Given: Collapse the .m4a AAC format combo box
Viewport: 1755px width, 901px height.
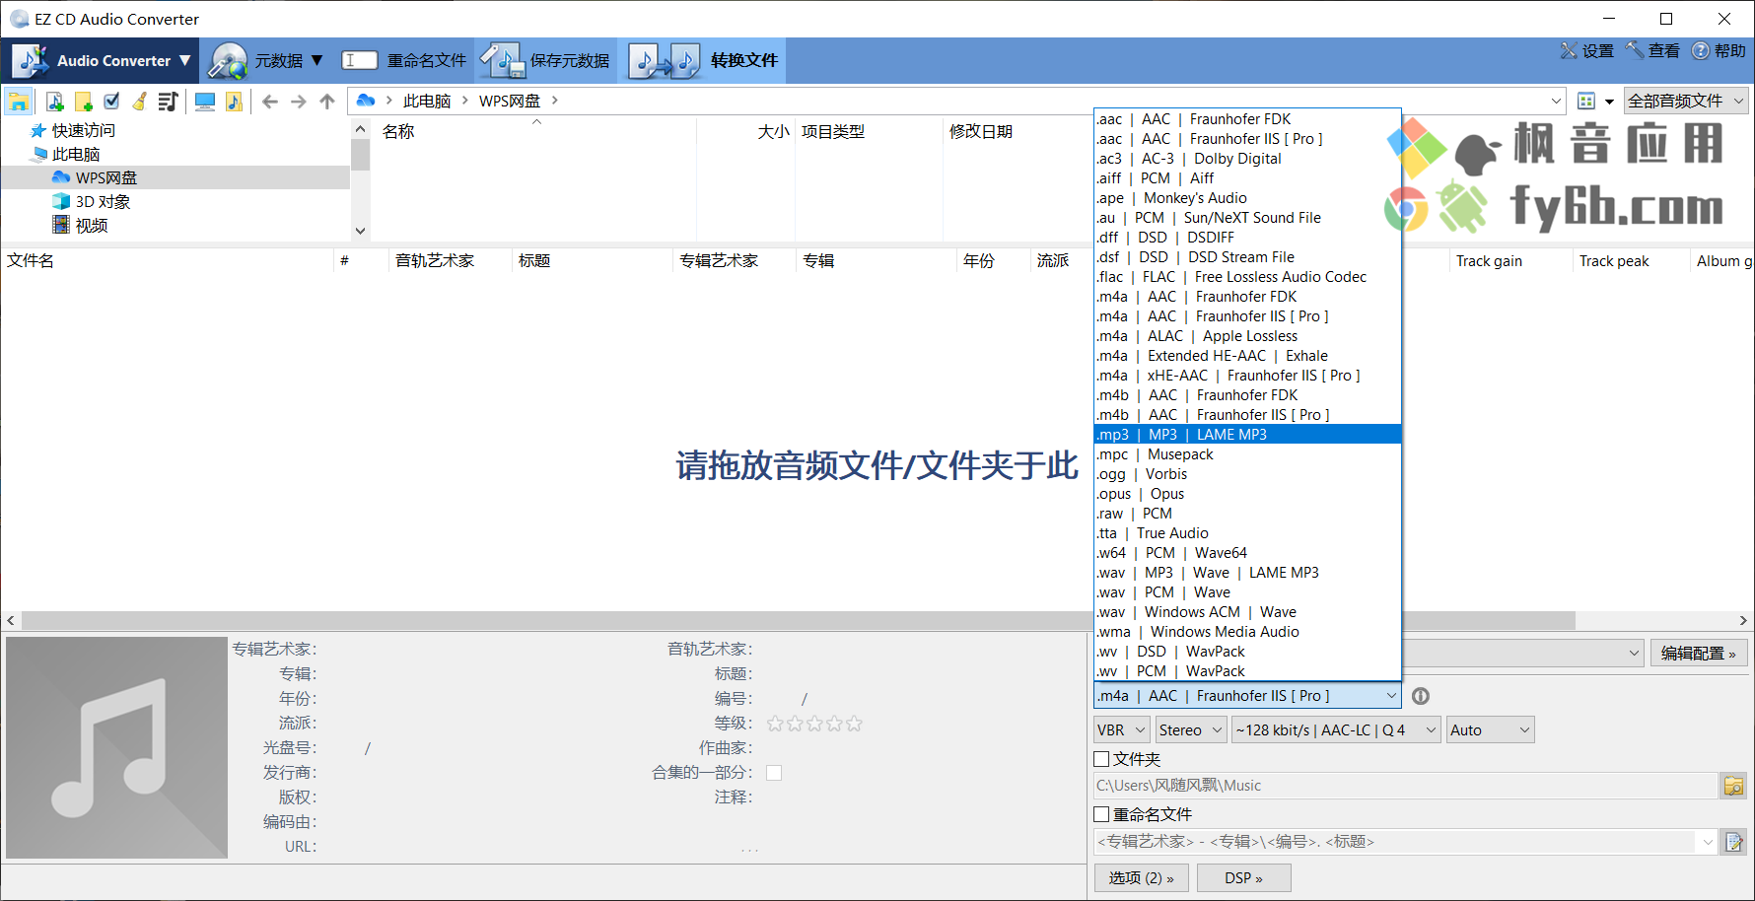Looking at the screenshot, I should point(1247,696).
